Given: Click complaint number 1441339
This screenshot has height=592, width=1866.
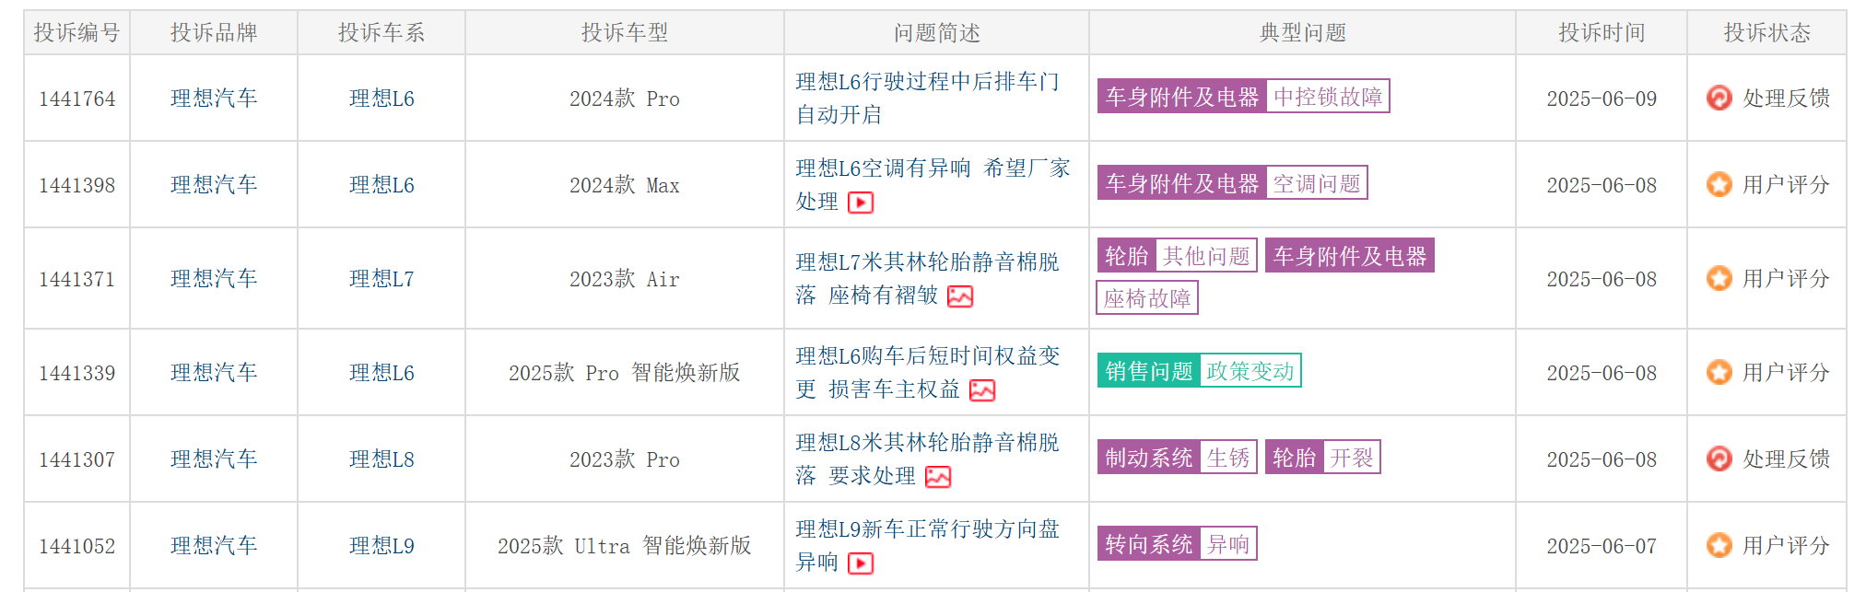Looking at the screenshot, I should point(77,373).
